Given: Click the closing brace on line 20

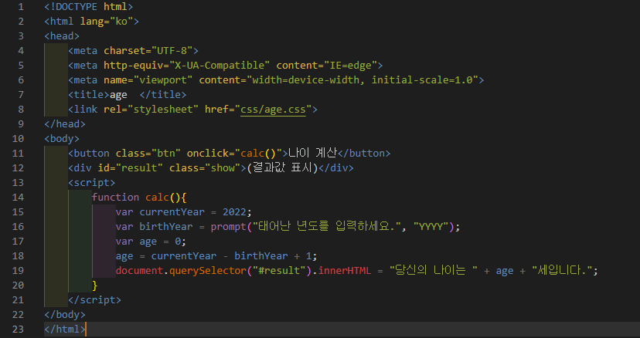Looking at the screenshot, I should point(95,286).
